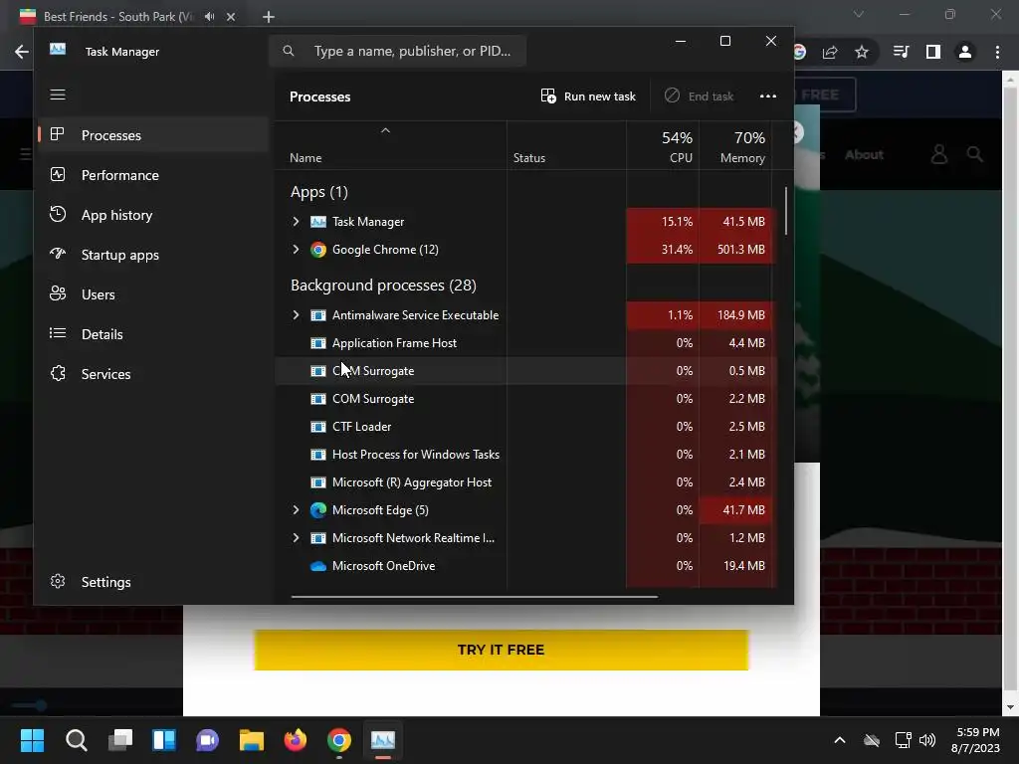Open the Services page
Screen dimensions: 1019x764
pos(153,374)
